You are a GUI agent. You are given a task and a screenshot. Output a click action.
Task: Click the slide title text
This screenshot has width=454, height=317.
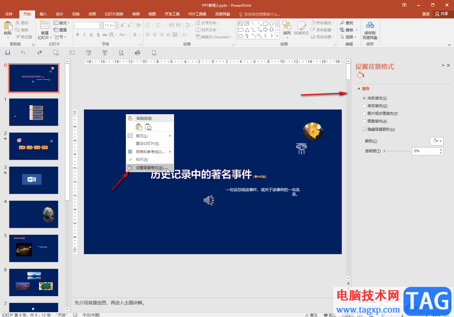pyautogui.click(x=201, y=174)
